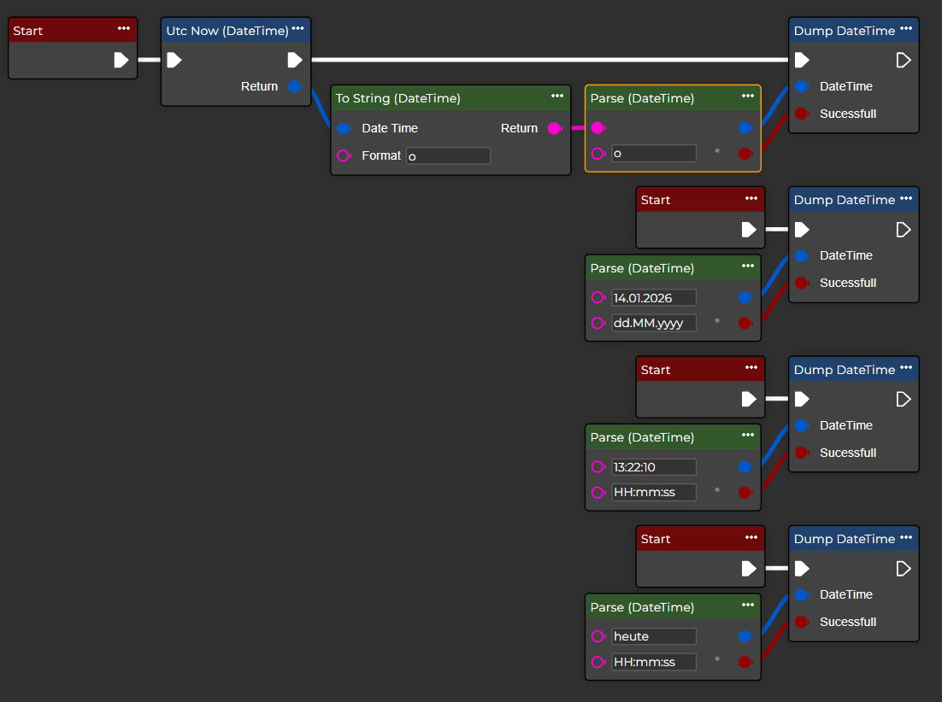
Task: Open the options menu of the orange-outlined Parse node
Action: click(x=747, y=96)
